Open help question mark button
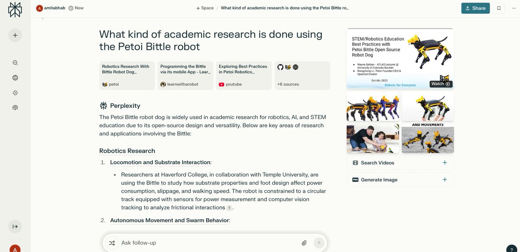This screenshot has width=520, height=252. click(x=512, y=249)
